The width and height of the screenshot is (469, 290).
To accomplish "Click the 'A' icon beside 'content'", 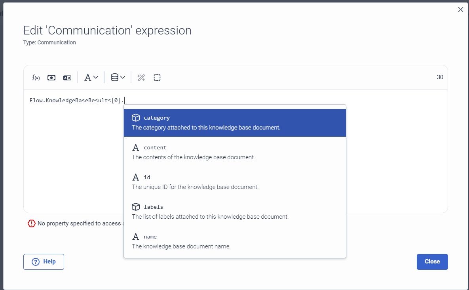I will pos(136,147).
